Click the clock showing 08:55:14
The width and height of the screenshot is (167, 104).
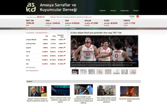(41, 17)
